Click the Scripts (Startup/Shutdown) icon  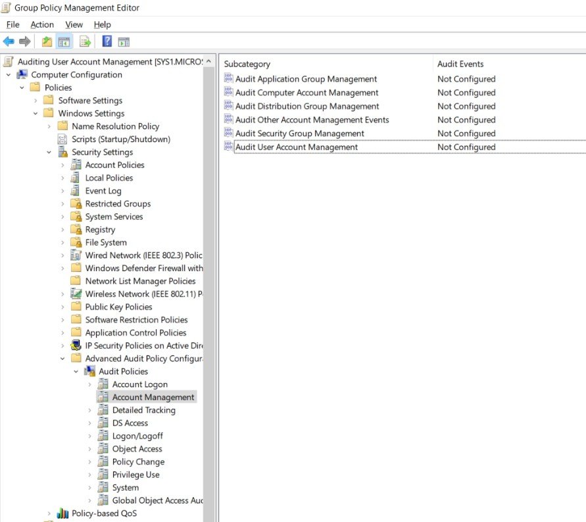62,139
